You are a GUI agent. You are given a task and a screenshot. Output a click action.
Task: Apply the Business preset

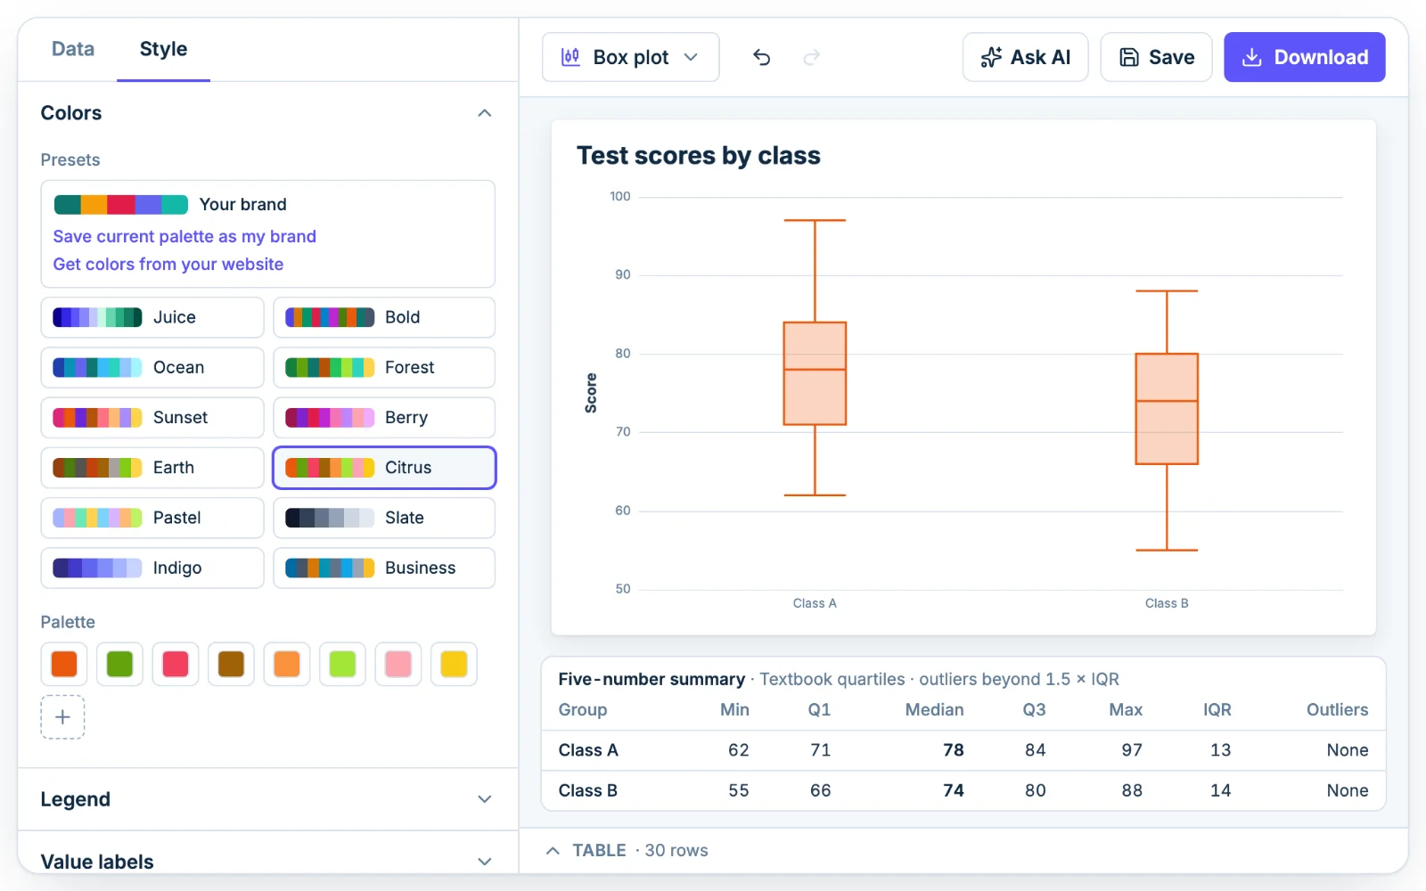click(x=384, y=568)
